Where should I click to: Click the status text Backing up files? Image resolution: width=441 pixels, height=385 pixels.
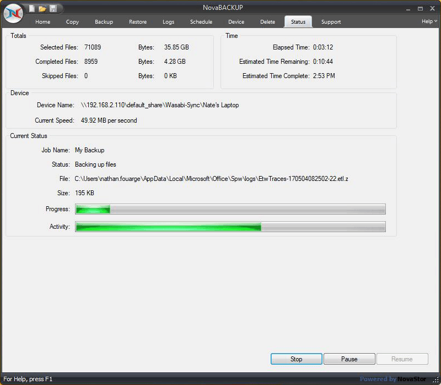pos(95,164)
